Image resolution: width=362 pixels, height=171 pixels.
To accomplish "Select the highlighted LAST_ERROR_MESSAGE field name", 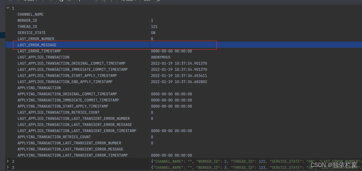I will [x=37, y=45].
